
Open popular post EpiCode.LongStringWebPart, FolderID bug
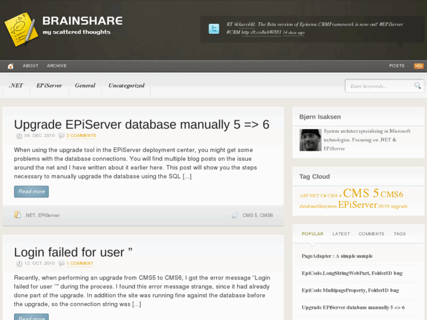pos(352,273)
